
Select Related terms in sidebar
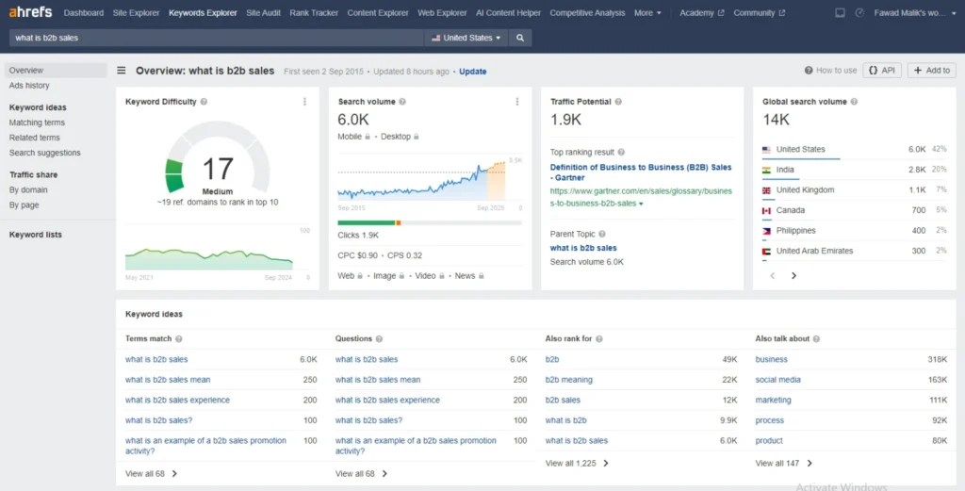[x=35, y=138]
